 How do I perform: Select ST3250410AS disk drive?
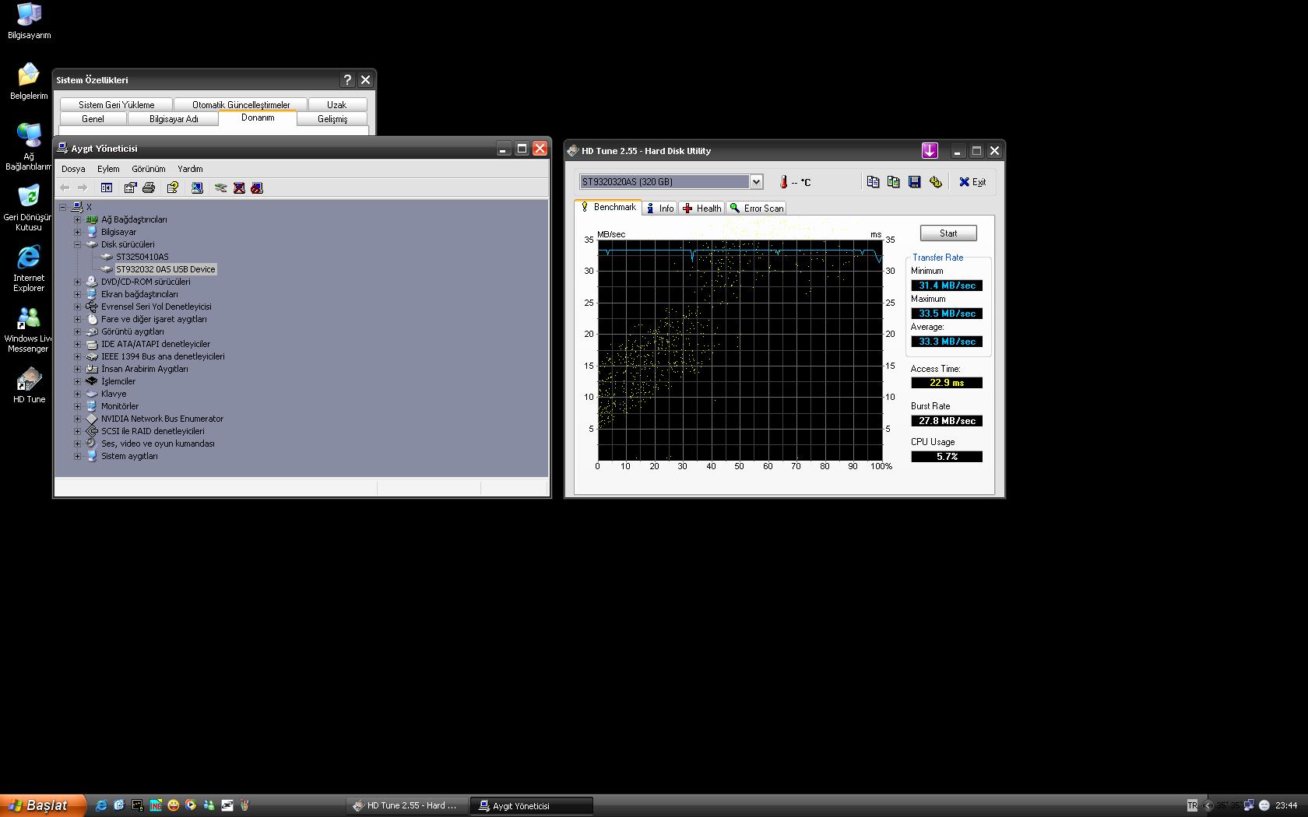pos(142,257)
